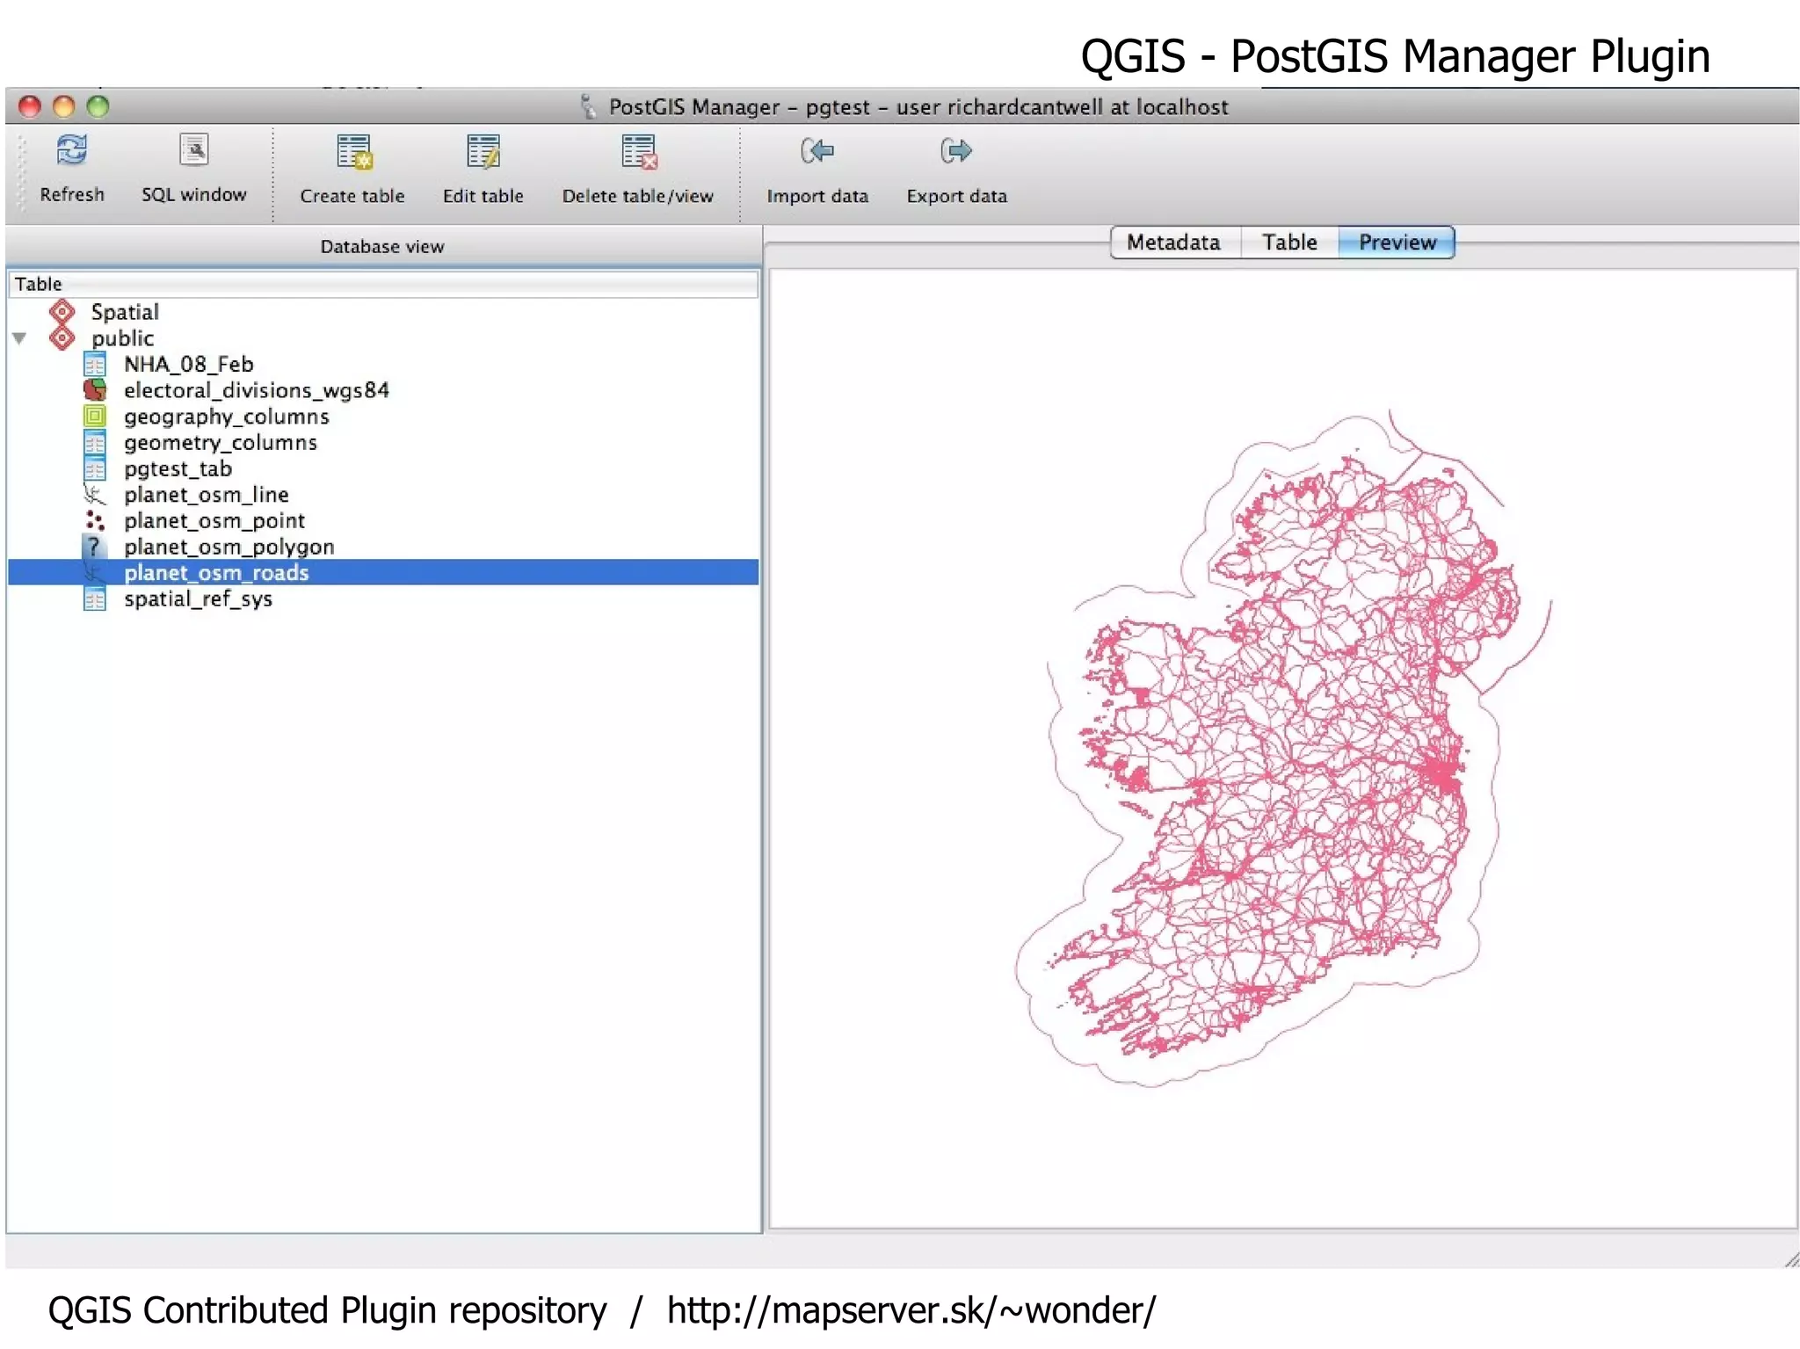Click the Import data arrow icon
Viewport: 1800px width, 1349px height.
817,152
